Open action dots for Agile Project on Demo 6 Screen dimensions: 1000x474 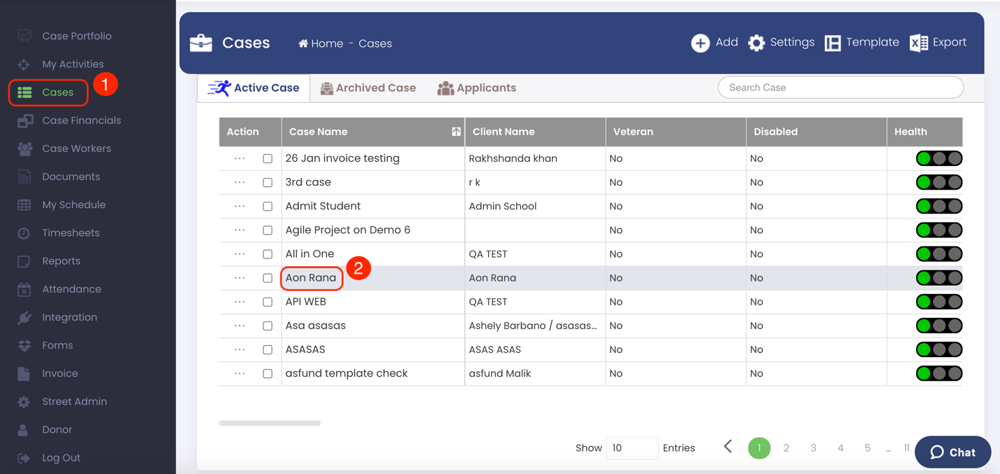click(x=239, y=230)
